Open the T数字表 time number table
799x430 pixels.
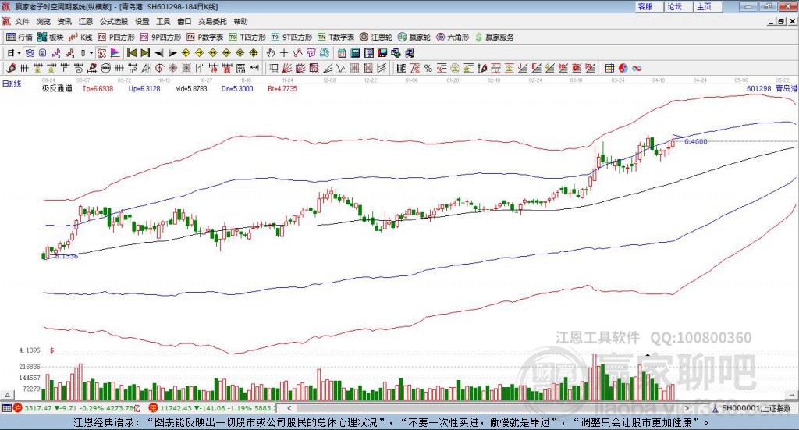336,37
